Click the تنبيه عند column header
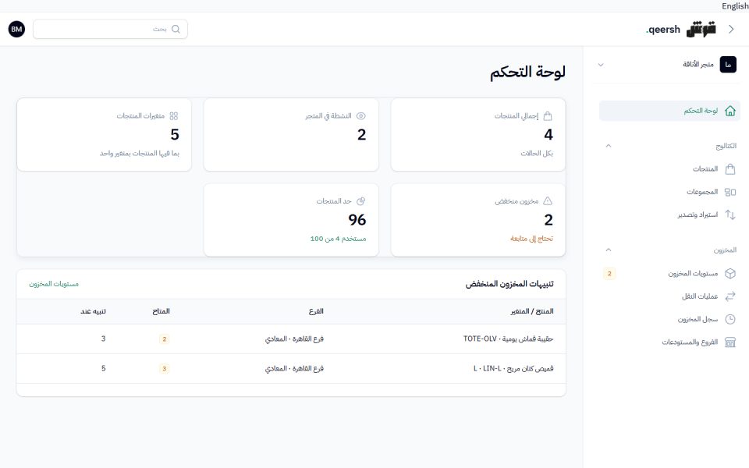The height and width of the screenshot is (468, 749). pos(93,311)
